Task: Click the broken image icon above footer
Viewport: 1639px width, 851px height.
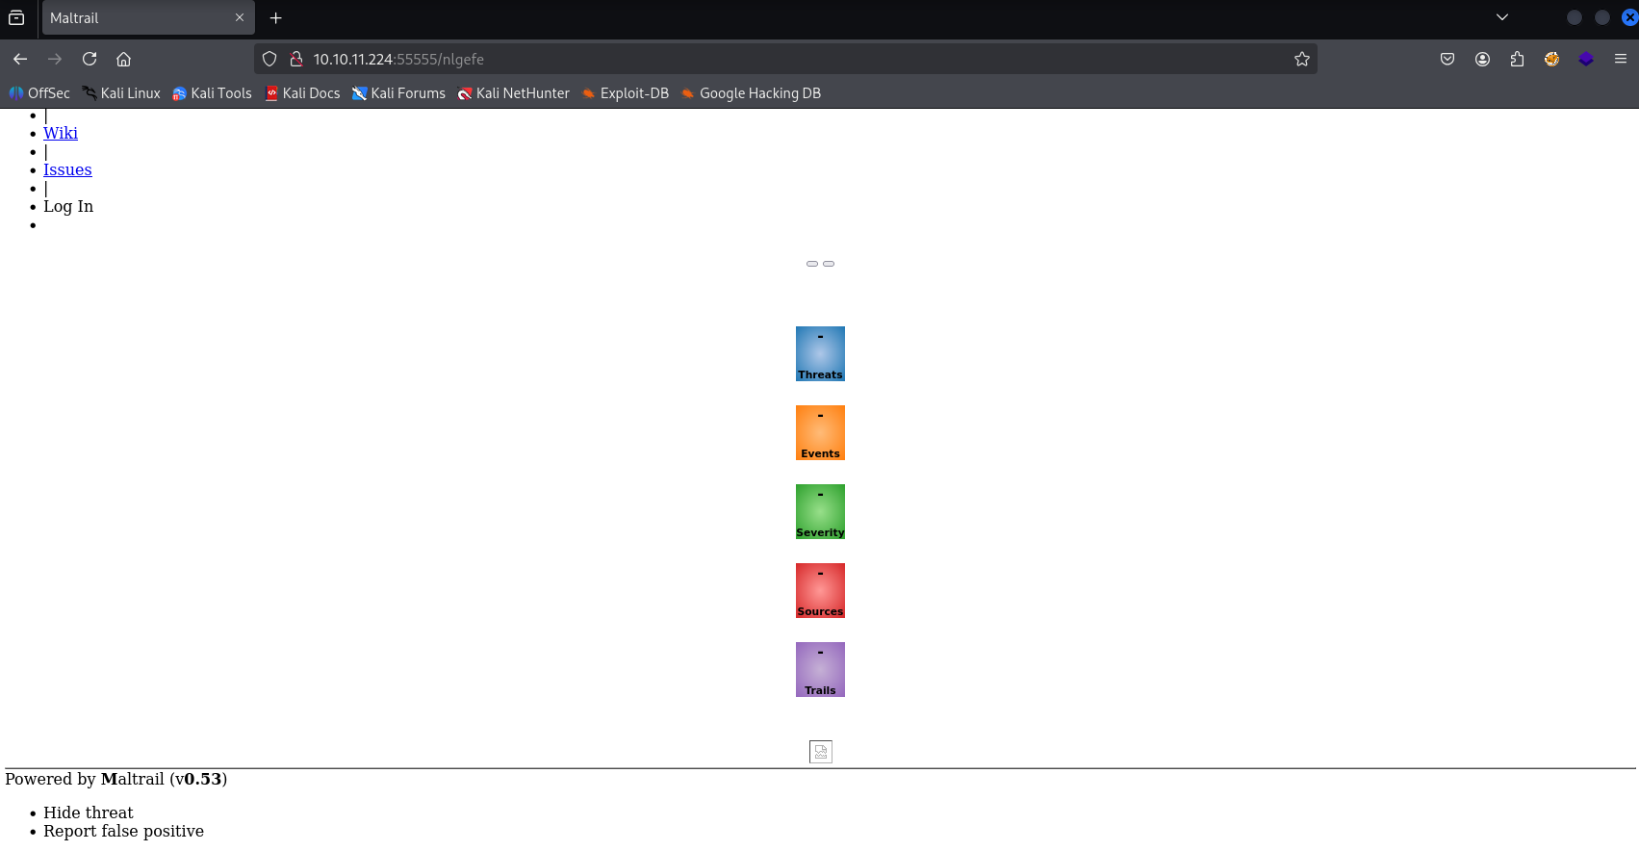Action: [x=821, y=752]
